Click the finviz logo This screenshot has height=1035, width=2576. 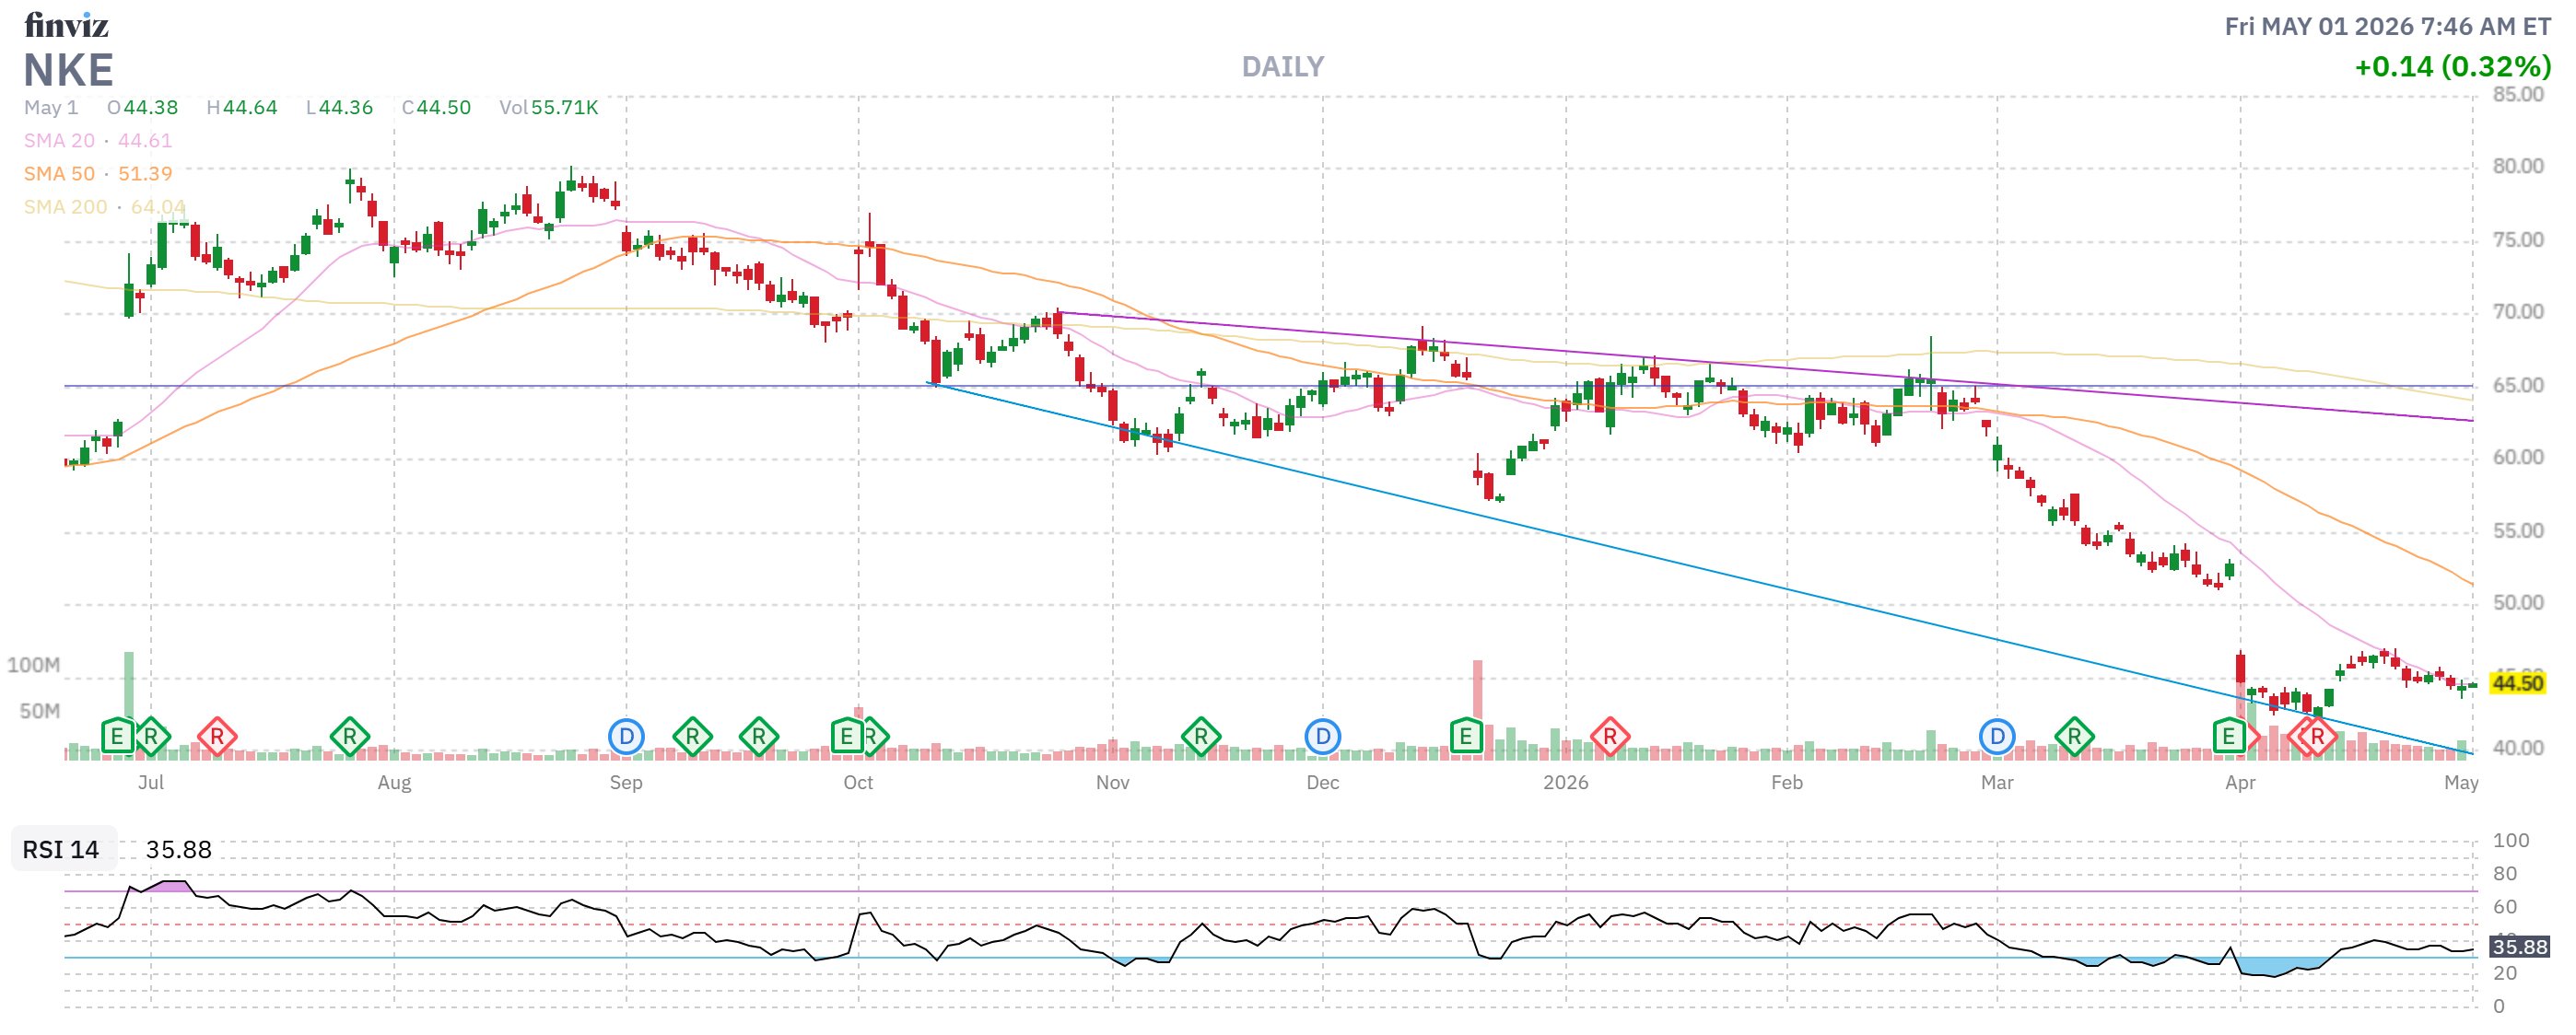coord(66,25)
